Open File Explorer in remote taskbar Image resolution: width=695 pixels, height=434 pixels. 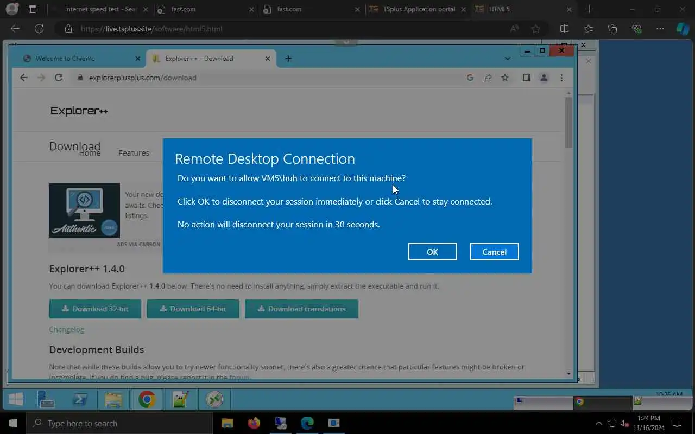click(113, 400)
